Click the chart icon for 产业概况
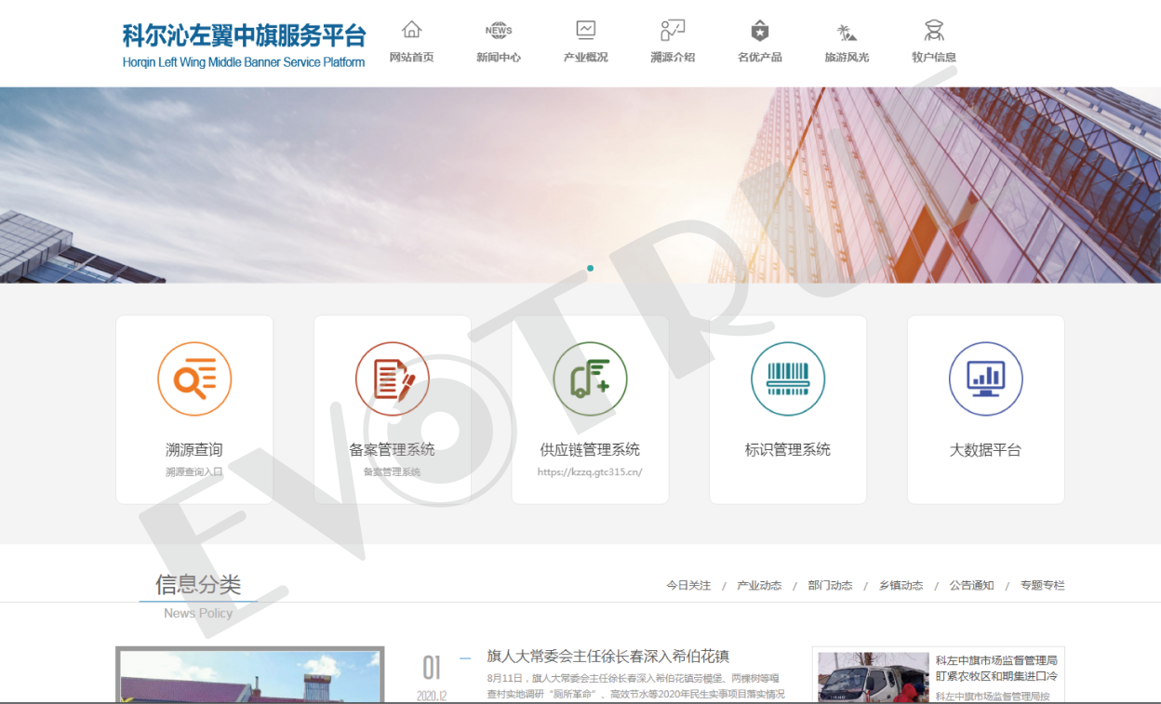 (x=585, y=31)
